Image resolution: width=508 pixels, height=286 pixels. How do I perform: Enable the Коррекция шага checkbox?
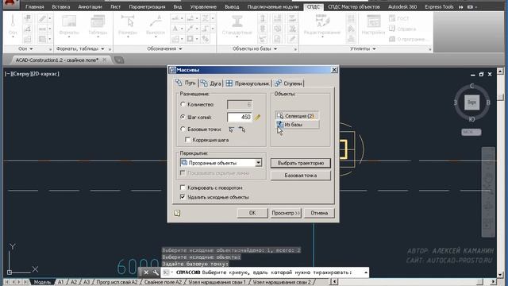pyautogui.click(x=187, y=140)
